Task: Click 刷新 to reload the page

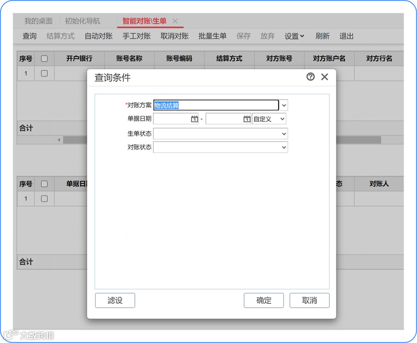Action: point(322,36)
